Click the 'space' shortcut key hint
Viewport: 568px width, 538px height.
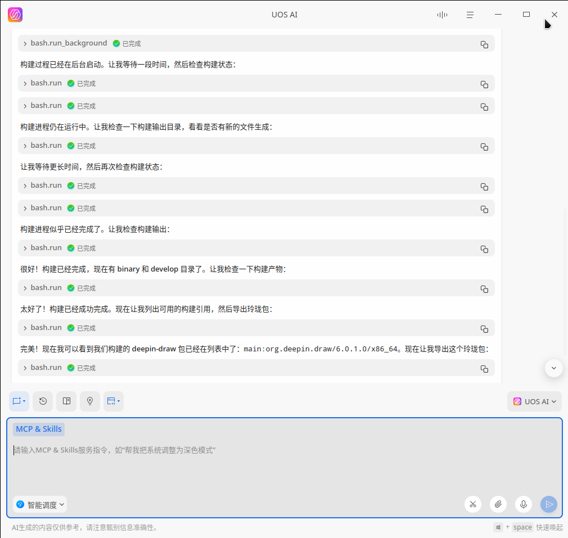[x=522, y=527]
